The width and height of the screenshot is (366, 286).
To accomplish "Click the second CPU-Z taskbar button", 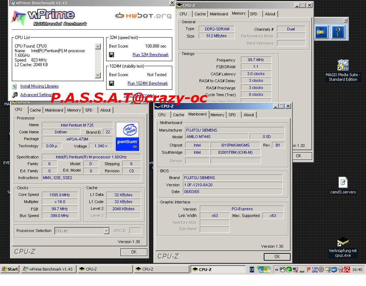I will pyautogui.click(x=161, y=269).
